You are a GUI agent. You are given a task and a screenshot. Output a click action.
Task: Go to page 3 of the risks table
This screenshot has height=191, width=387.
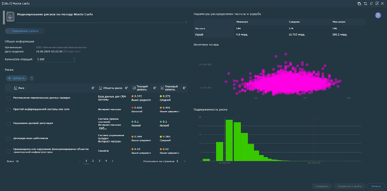pyautogui.click(x=99, y=161)
